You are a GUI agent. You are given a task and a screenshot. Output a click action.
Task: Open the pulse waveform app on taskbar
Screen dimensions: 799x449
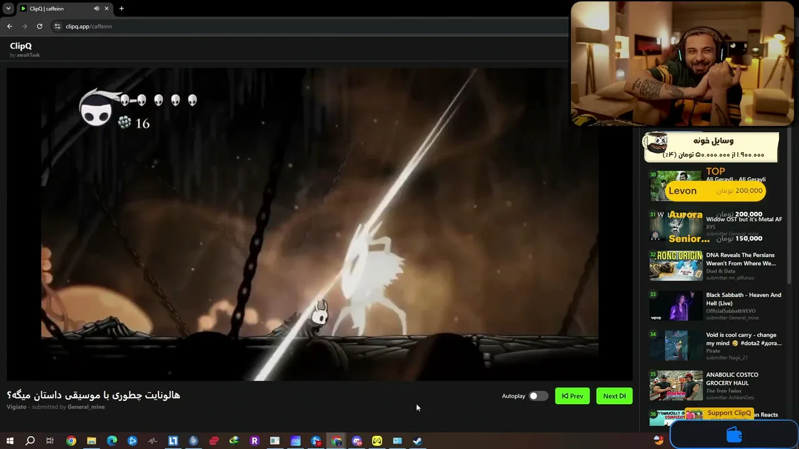[153, 441]
